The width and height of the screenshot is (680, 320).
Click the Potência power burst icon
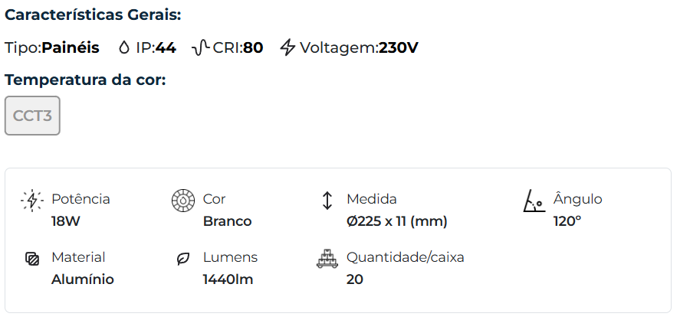pos(31,201)
